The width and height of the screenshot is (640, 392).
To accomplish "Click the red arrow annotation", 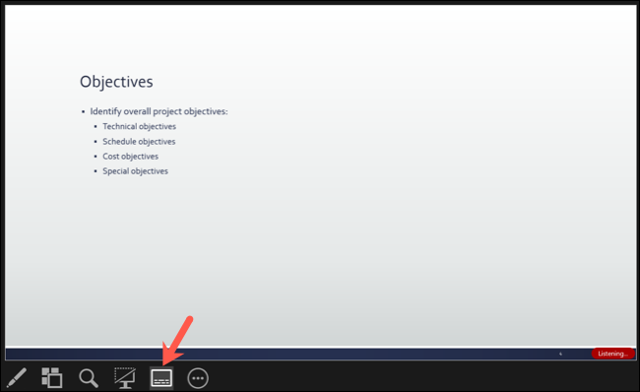I will point(176,340).
